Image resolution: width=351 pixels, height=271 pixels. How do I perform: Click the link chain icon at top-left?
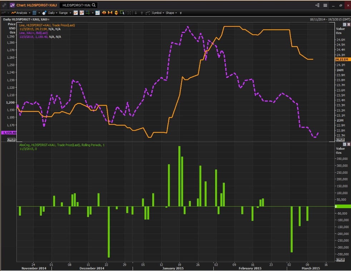coord(4,5)
